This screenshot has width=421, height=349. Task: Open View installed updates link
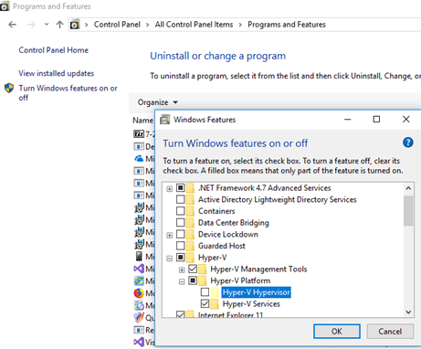click(x=57, y=73)
